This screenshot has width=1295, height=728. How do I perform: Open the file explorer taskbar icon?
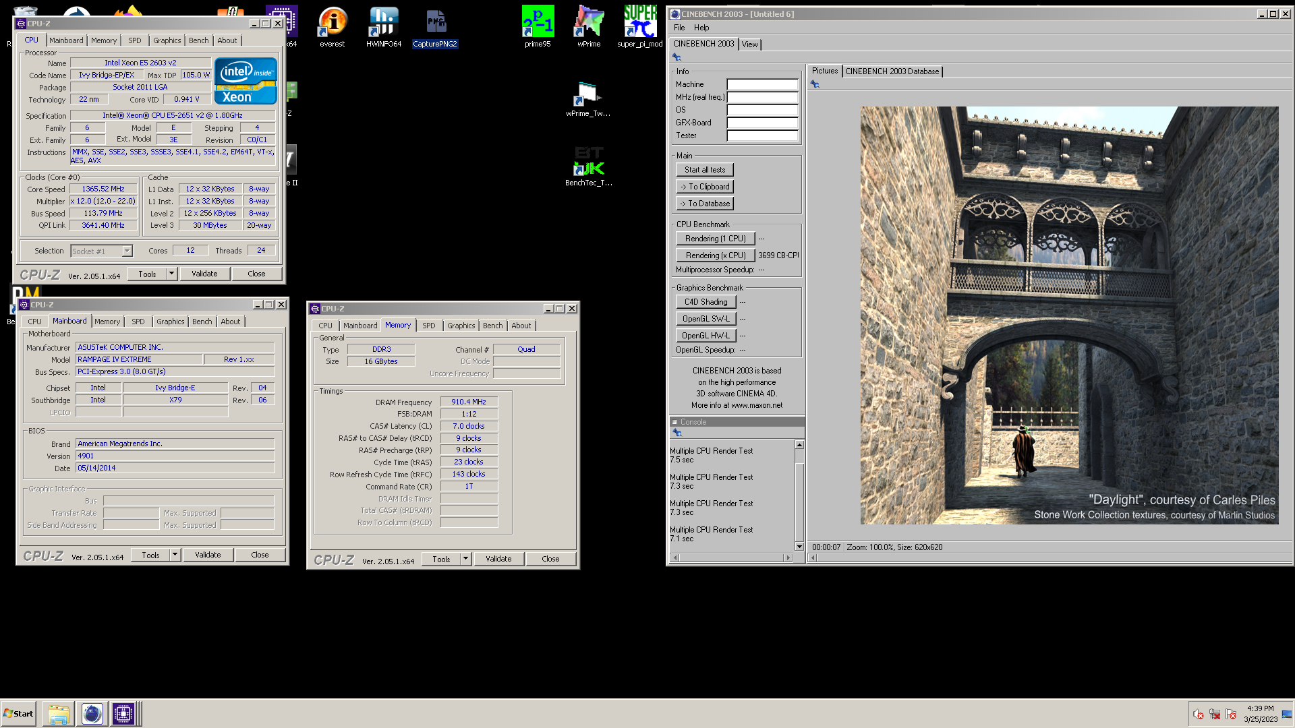click(59, 714)
